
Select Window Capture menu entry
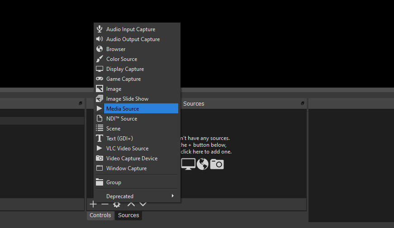coord(126,168)
